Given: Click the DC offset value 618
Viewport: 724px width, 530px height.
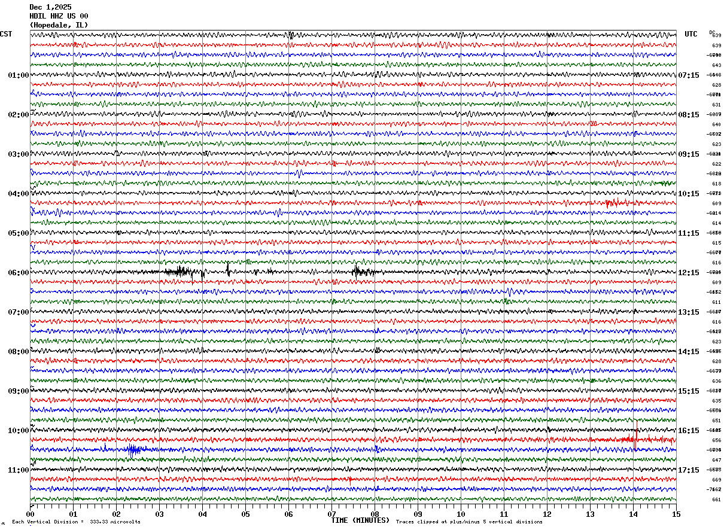Looking at the screenshot, I should click(x=716, y=184).
